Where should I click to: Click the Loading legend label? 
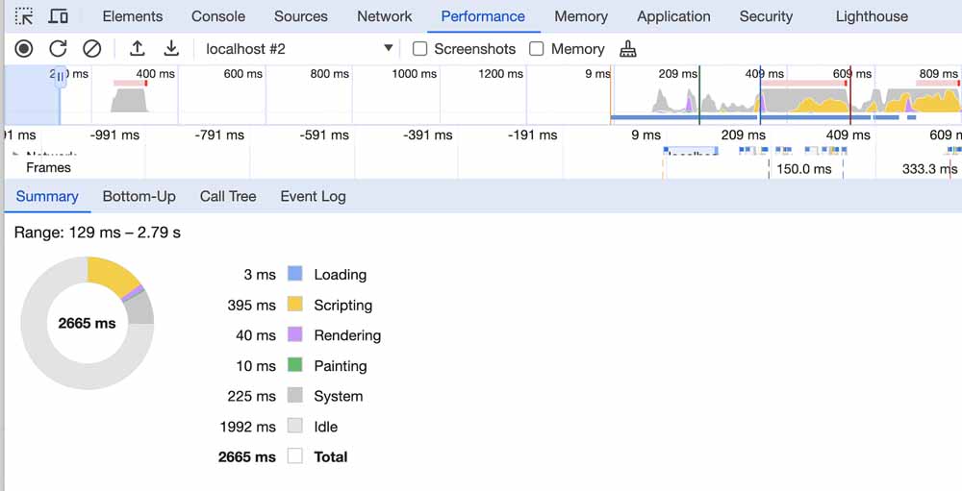340,275
